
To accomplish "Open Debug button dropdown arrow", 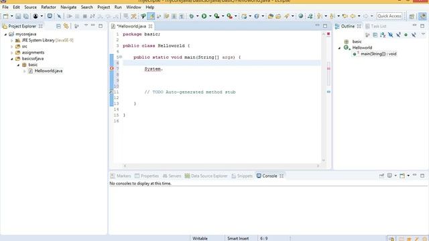I will tap(197, 16).
